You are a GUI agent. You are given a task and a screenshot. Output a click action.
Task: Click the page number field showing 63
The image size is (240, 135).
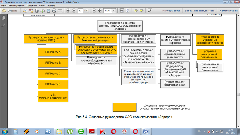click(x=80, y=11)
